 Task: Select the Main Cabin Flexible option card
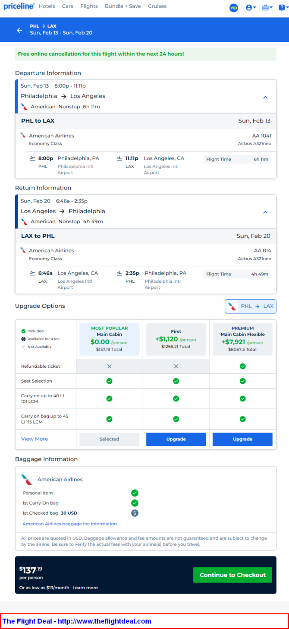pos(243,339)
